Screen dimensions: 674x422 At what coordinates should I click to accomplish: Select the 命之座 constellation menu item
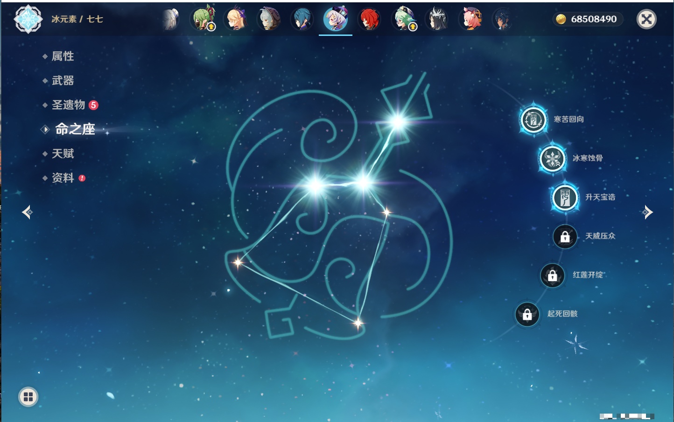(75, 129)
